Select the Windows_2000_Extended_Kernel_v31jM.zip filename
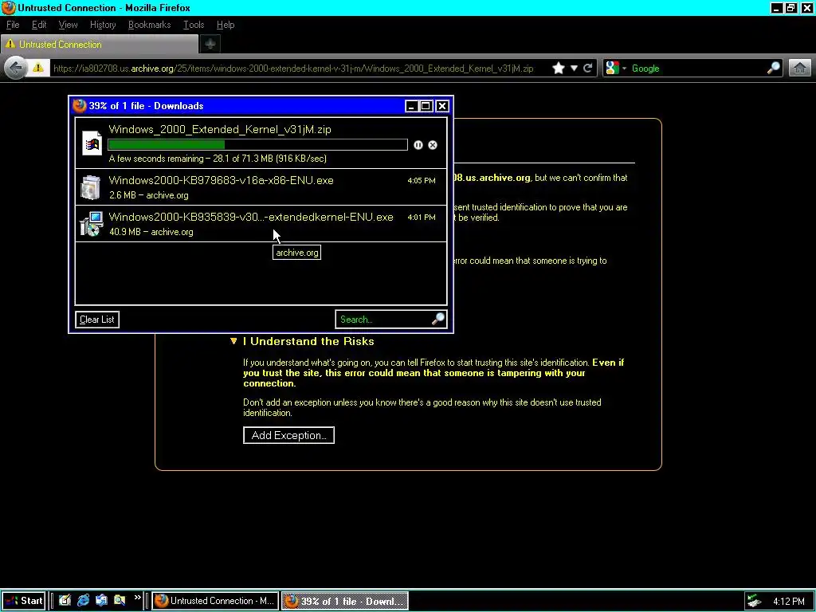 click(220, 130)
